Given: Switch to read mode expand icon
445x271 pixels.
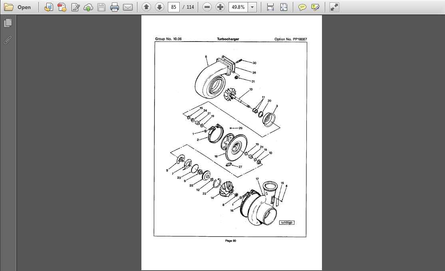Looking at the screenshot, I should pos(334,7).
